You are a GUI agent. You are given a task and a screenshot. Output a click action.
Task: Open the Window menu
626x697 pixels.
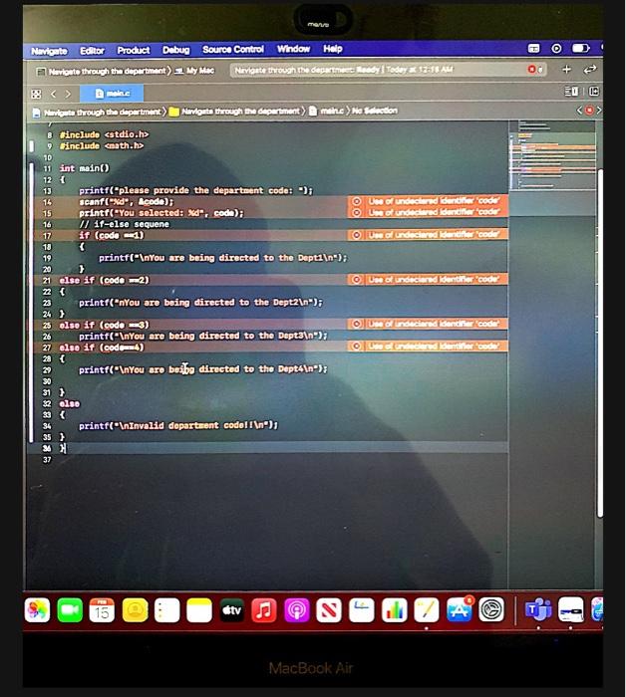(x=294, y=49)
